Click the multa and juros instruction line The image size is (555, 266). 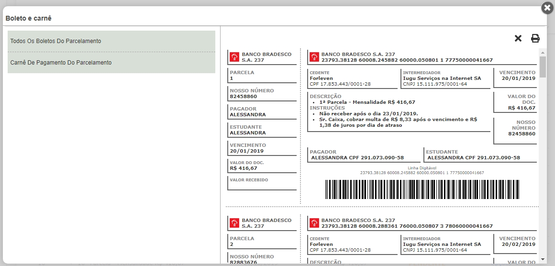398,122
